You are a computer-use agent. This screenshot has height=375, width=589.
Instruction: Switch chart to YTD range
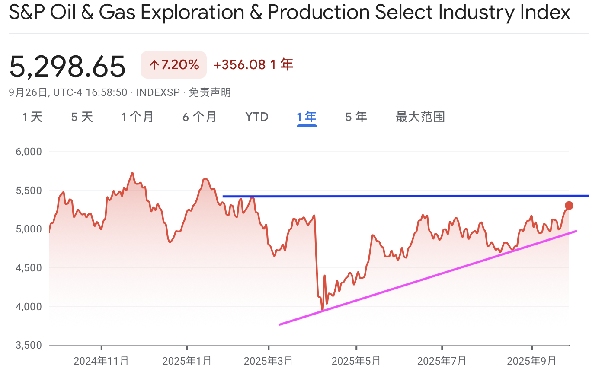[x=257, y=117]
